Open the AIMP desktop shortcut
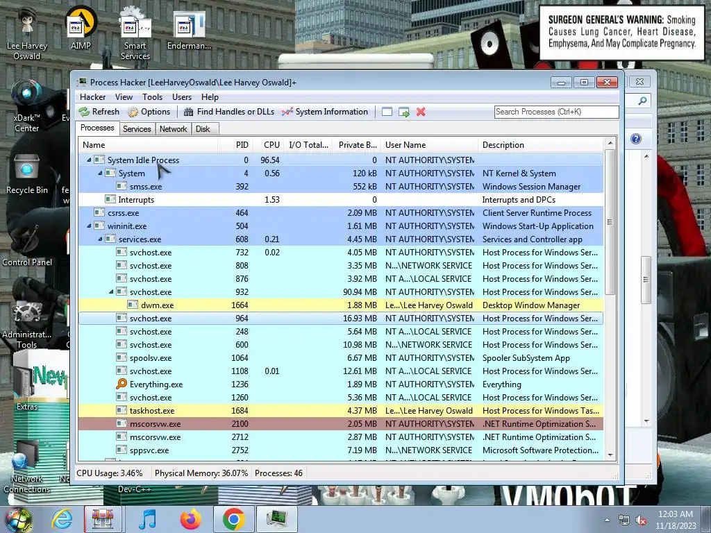Image resolution: width=711 pixels, height=533 pixels. (81, 28)
